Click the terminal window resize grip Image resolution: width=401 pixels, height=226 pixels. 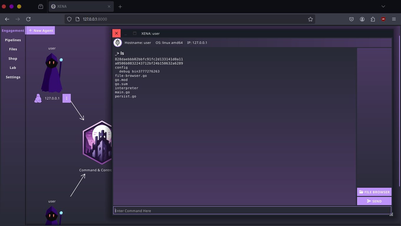click(x=391, y=215)
